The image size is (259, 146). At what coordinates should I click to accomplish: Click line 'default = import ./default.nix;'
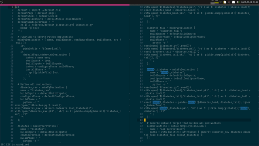pyautogui.click(x=40, y=10)
